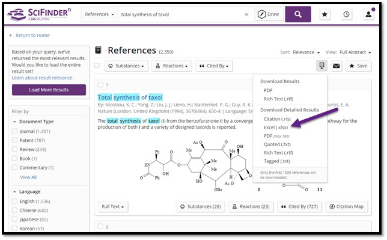
Task: Check the Review filter checkbox
Action: click(x=14, y=149)
